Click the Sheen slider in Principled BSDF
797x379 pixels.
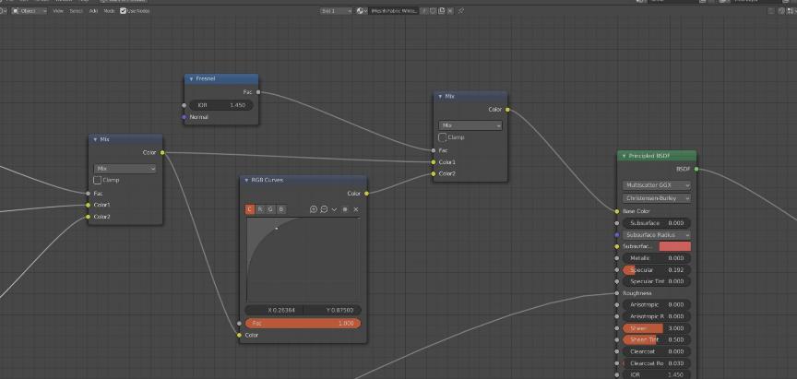click(657, 328)
